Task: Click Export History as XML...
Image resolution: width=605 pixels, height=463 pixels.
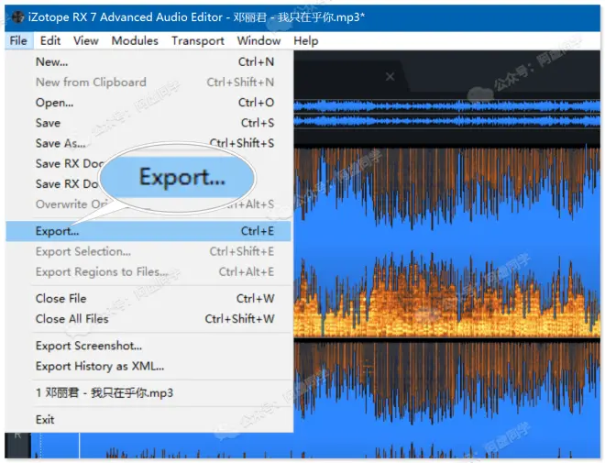Action: [x=99, y=366]
